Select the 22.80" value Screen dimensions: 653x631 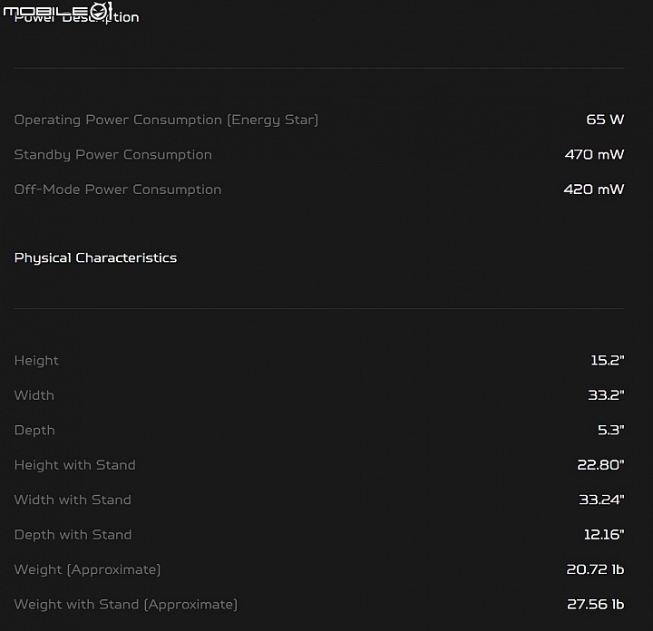click(600, 464)
